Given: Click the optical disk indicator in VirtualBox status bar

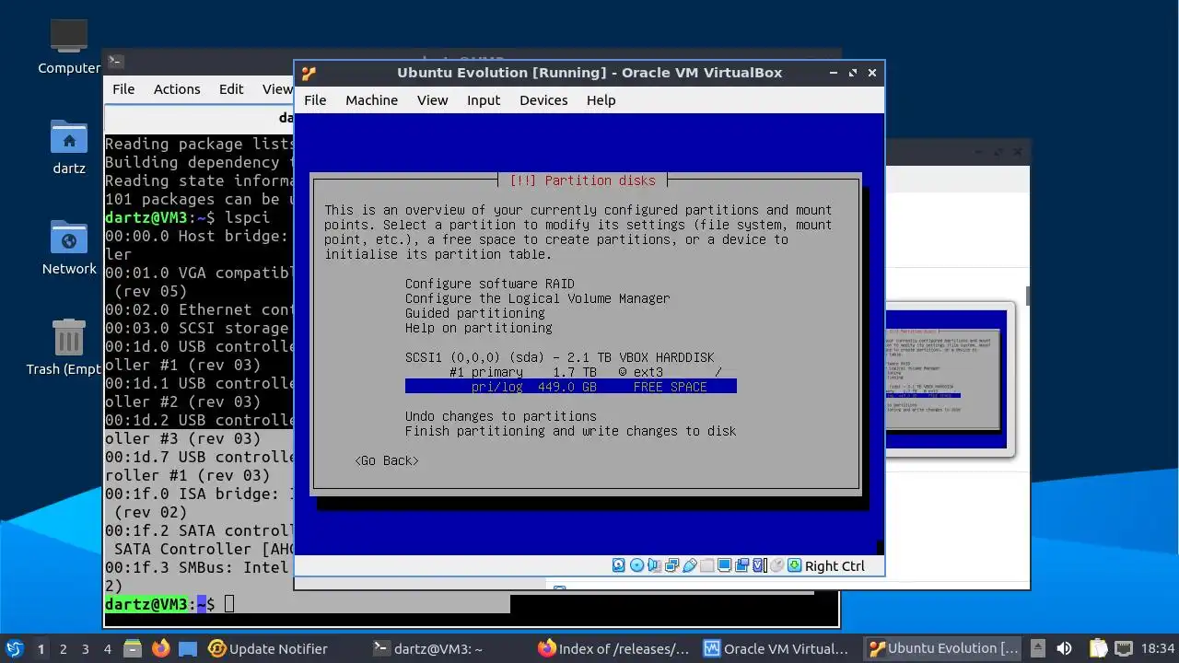Looking at the screenshot, I should coord(636,565).
